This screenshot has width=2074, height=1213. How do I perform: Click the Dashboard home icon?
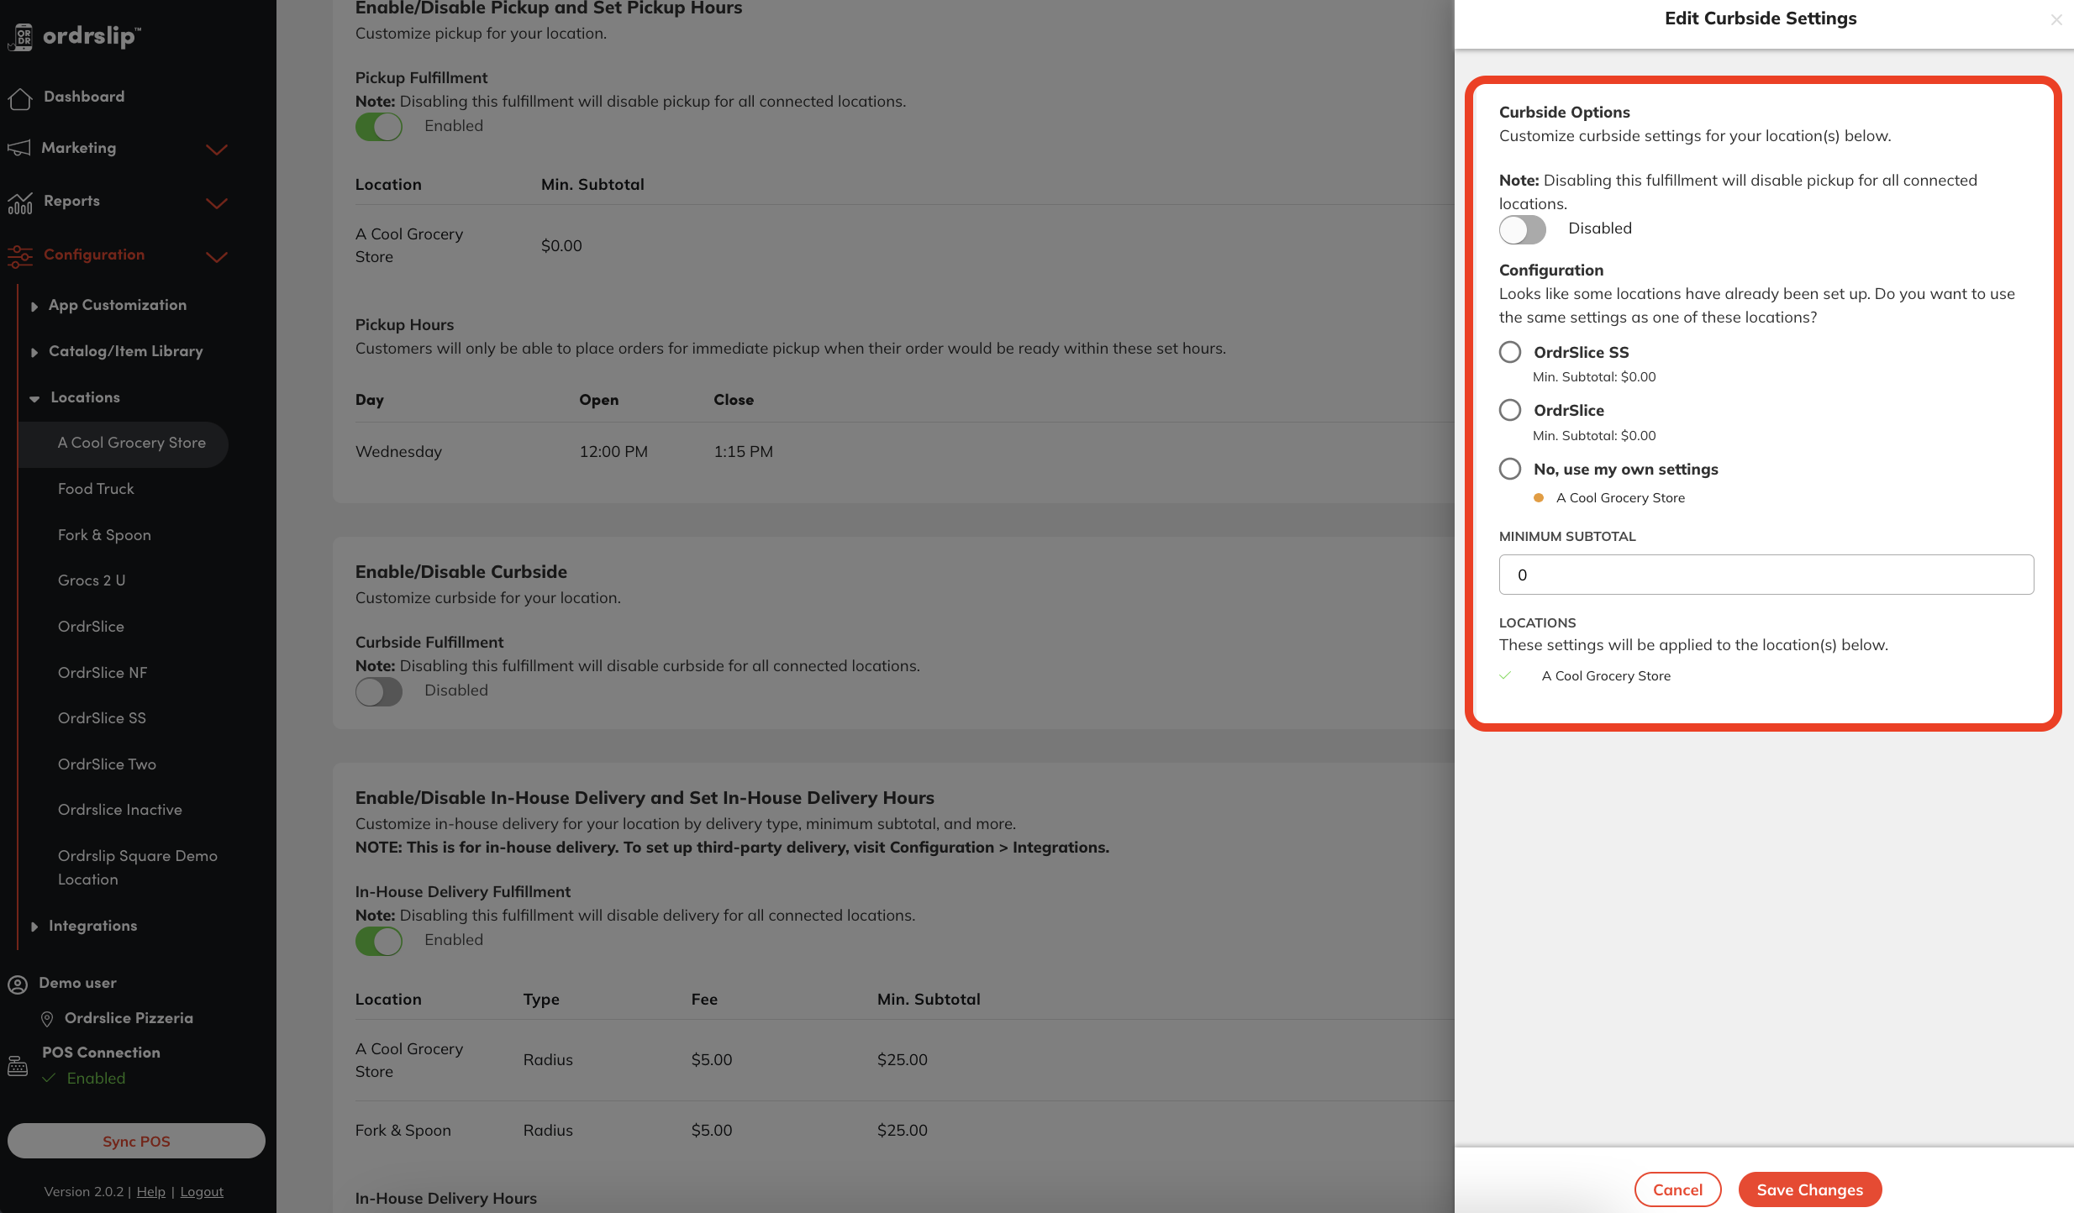click(x=20, y=98)
